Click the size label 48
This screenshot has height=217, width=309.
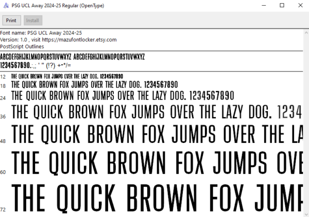tap(3, 141)
